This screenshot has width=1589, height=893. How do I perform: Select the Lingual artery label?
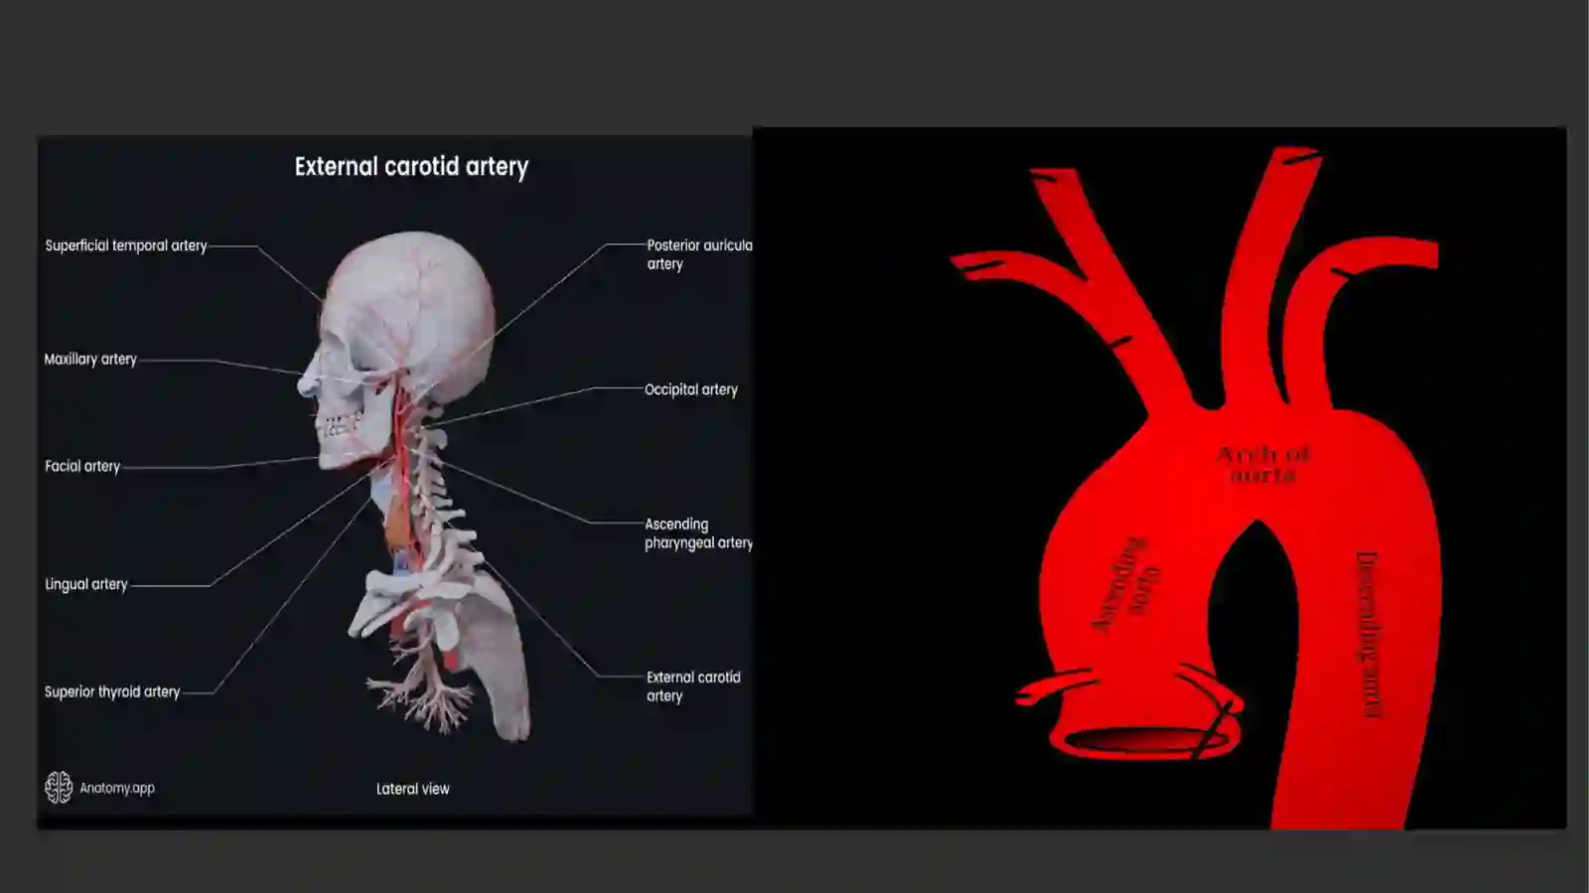[x=86, y=584]
